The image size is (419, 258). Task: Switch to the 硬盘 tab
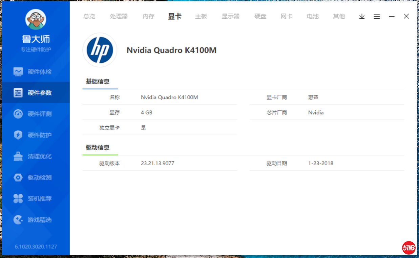click(260, 16)
